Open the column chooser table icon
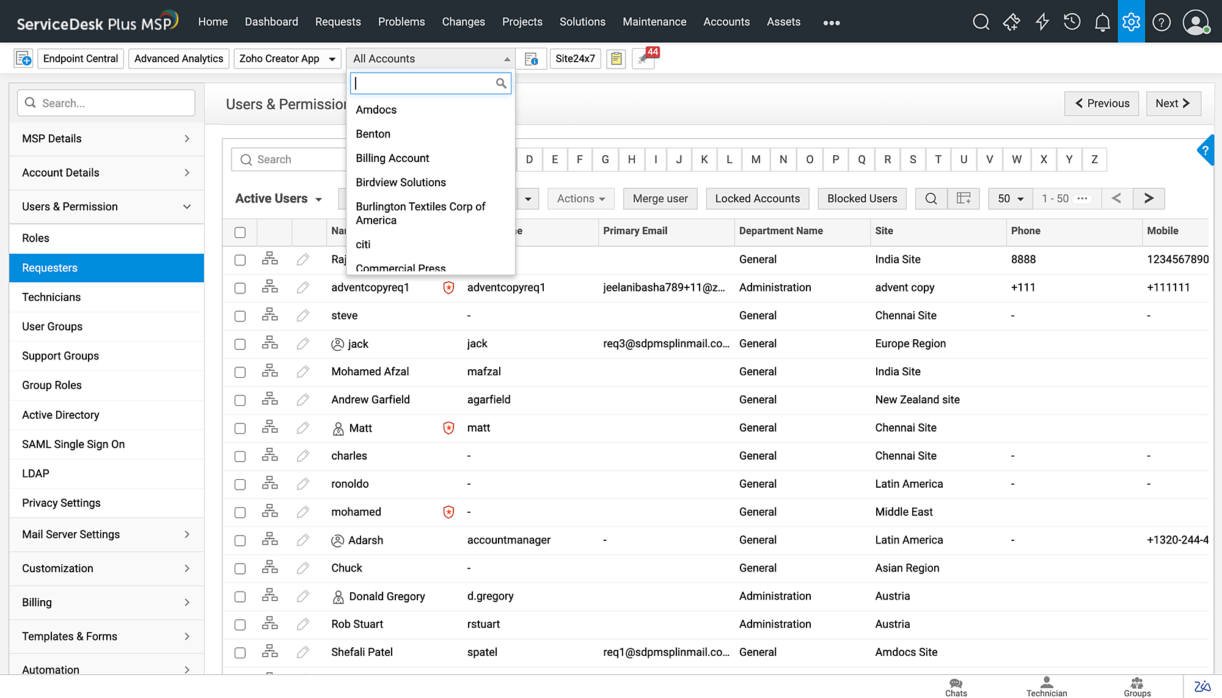The width and height of the screenshot is (1222, 698). click(964, 199)
